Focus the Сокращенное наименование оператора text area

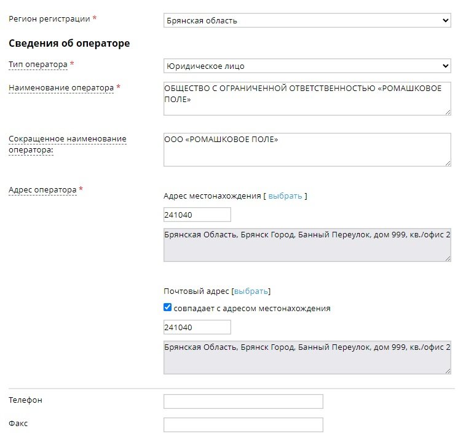307,149
